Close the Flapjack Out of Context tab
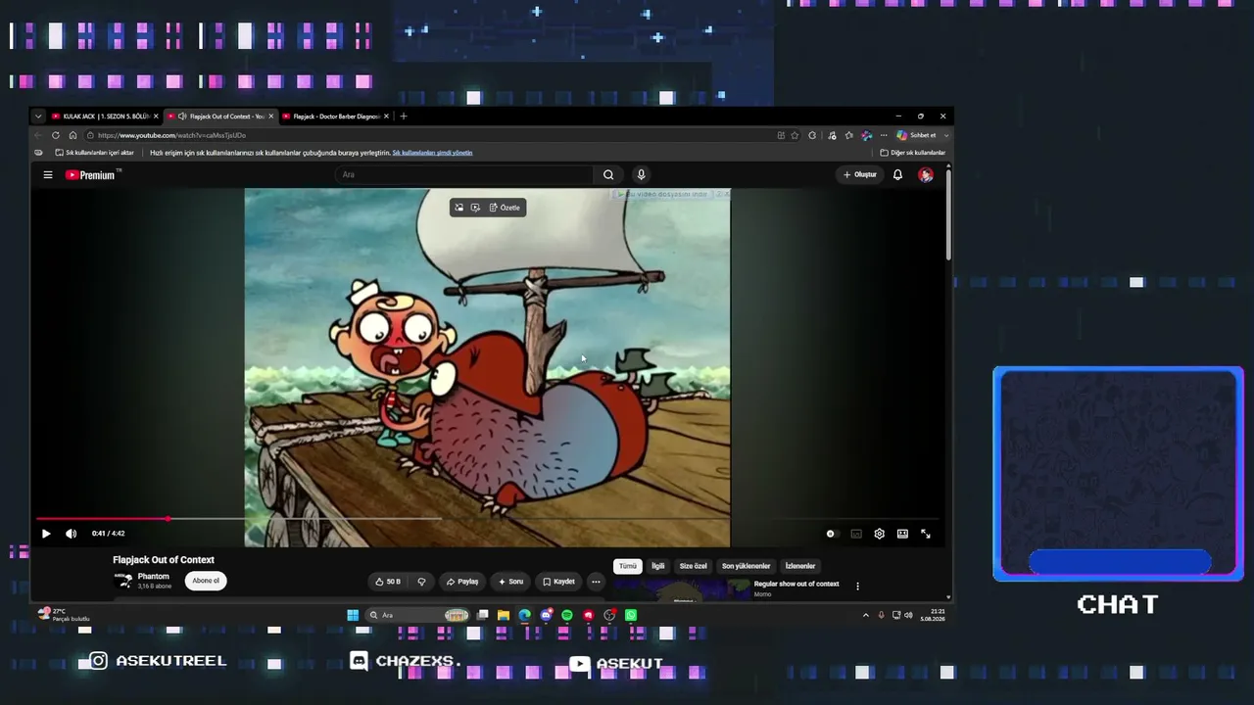This screenshot has width=1254, height=705. pyautogui.click(x=271, y=117)
